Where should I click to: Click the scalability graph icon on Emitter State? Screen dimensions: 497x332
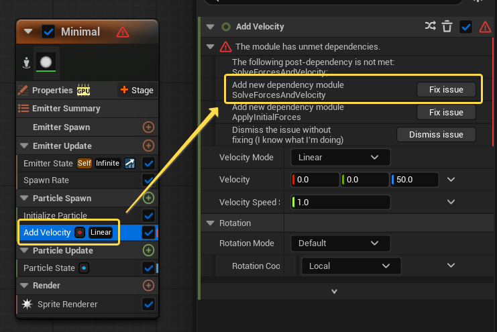(x=129, y=163)
